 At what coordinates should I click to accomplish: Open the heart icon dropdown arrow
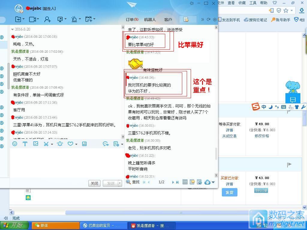pos(76,144)
